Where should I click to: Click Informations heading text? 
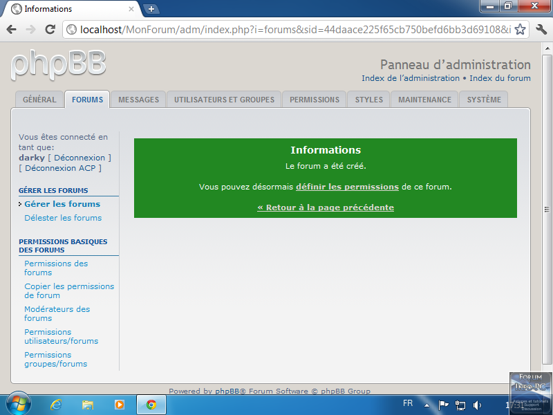(326, 150)
